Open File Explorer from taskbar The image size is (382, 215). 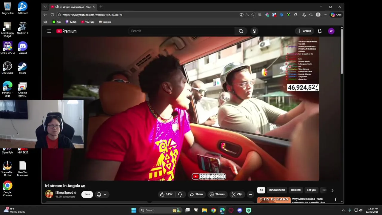point(205,210)
